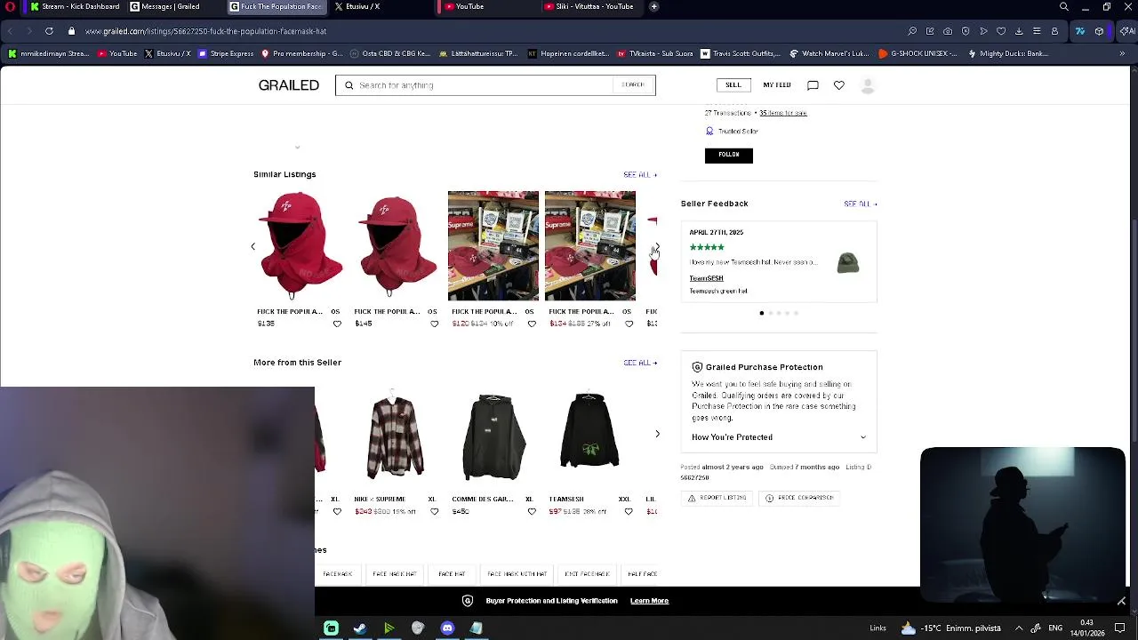Open TVkaista - Sub Suora bookmark
This screenshot has height=640, width=1138.
[654, 53]
